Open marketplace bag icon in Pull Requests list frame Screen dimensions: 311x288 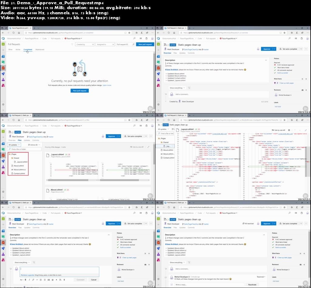[146, 38]
